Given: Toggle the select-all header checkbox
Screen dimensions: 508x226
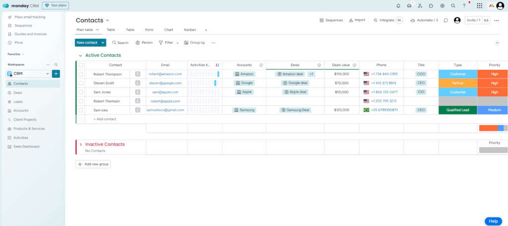Looking at the screenshot, I should coord(81,65).
